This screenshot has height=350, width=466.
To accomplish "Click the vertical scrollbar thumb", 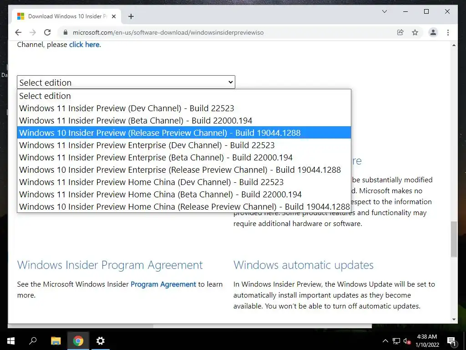I will click(x=454, y=239).
